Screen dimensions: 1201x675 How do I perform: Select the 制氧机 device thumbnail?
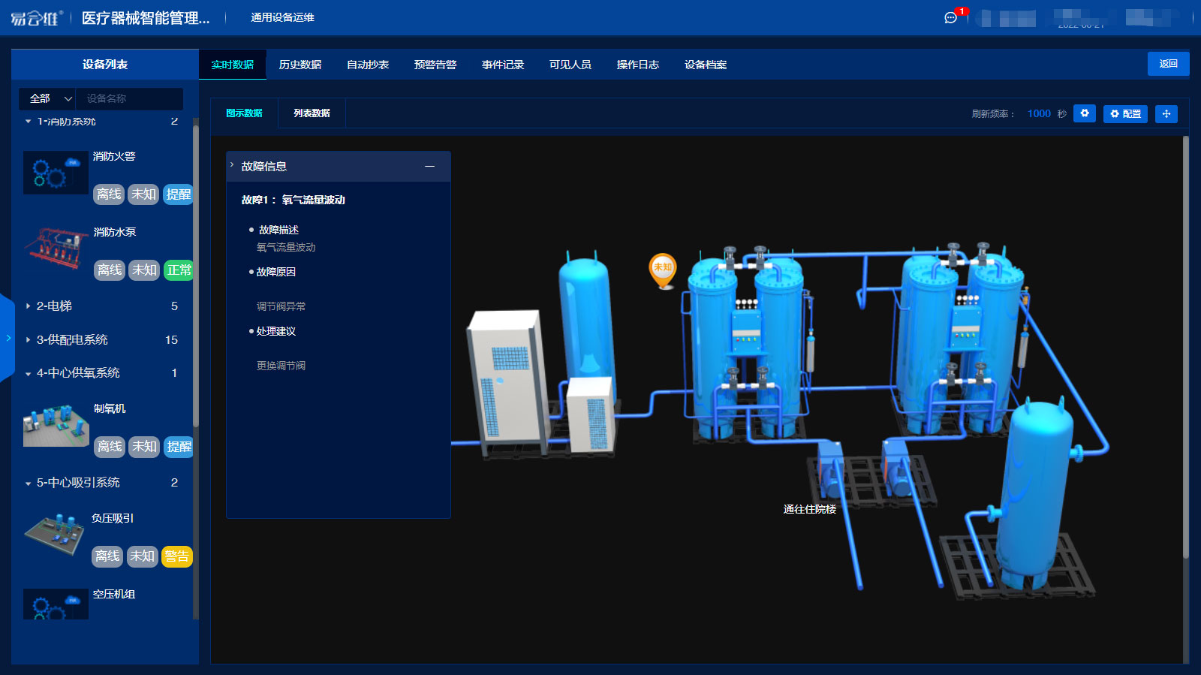[56, 426]
